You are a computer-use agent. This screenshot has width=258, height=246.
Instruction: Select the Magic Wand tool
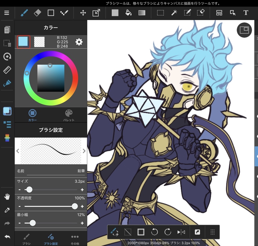174,13
